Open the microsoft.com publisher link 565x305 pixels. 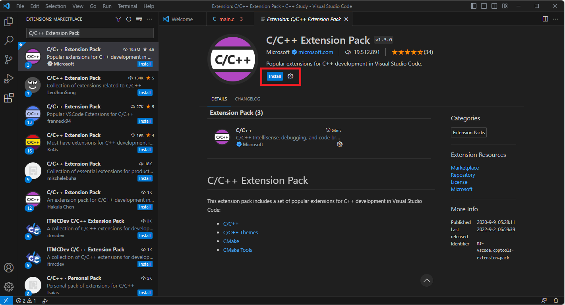[x=315, y=52]
